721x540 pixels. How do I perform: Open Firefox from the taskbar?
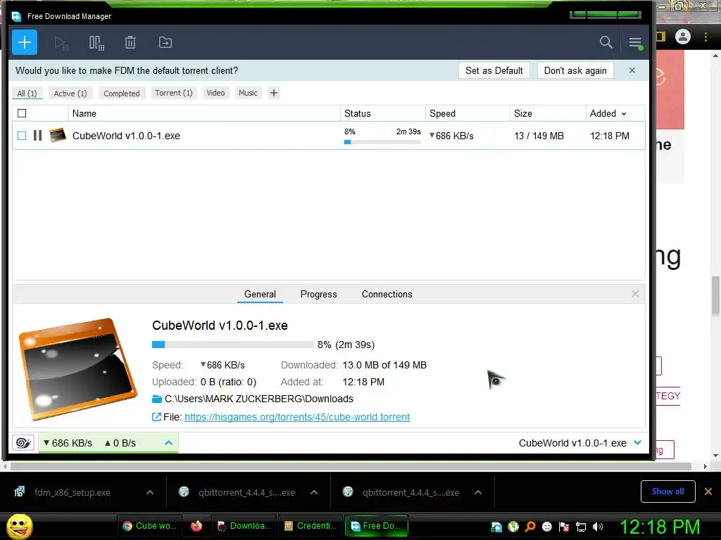click(x=196, y=526)
